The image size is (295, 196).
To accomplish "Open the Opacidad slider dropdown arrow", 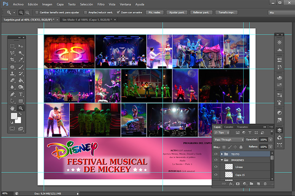I will (x=271, y=140).
